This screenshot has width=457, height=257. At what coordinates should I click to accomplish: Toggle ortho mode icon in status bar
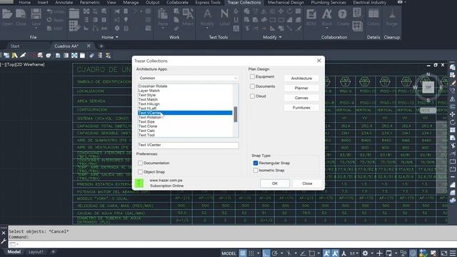click(266, 253)
